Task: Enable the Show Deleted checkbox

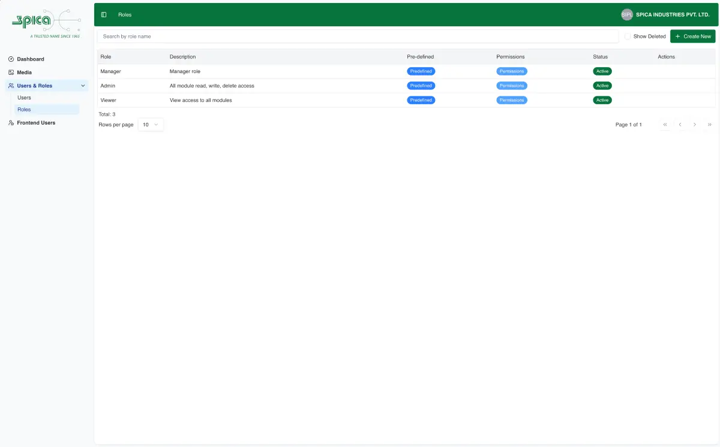Action: pyautogui.click(x=628, y=36)
